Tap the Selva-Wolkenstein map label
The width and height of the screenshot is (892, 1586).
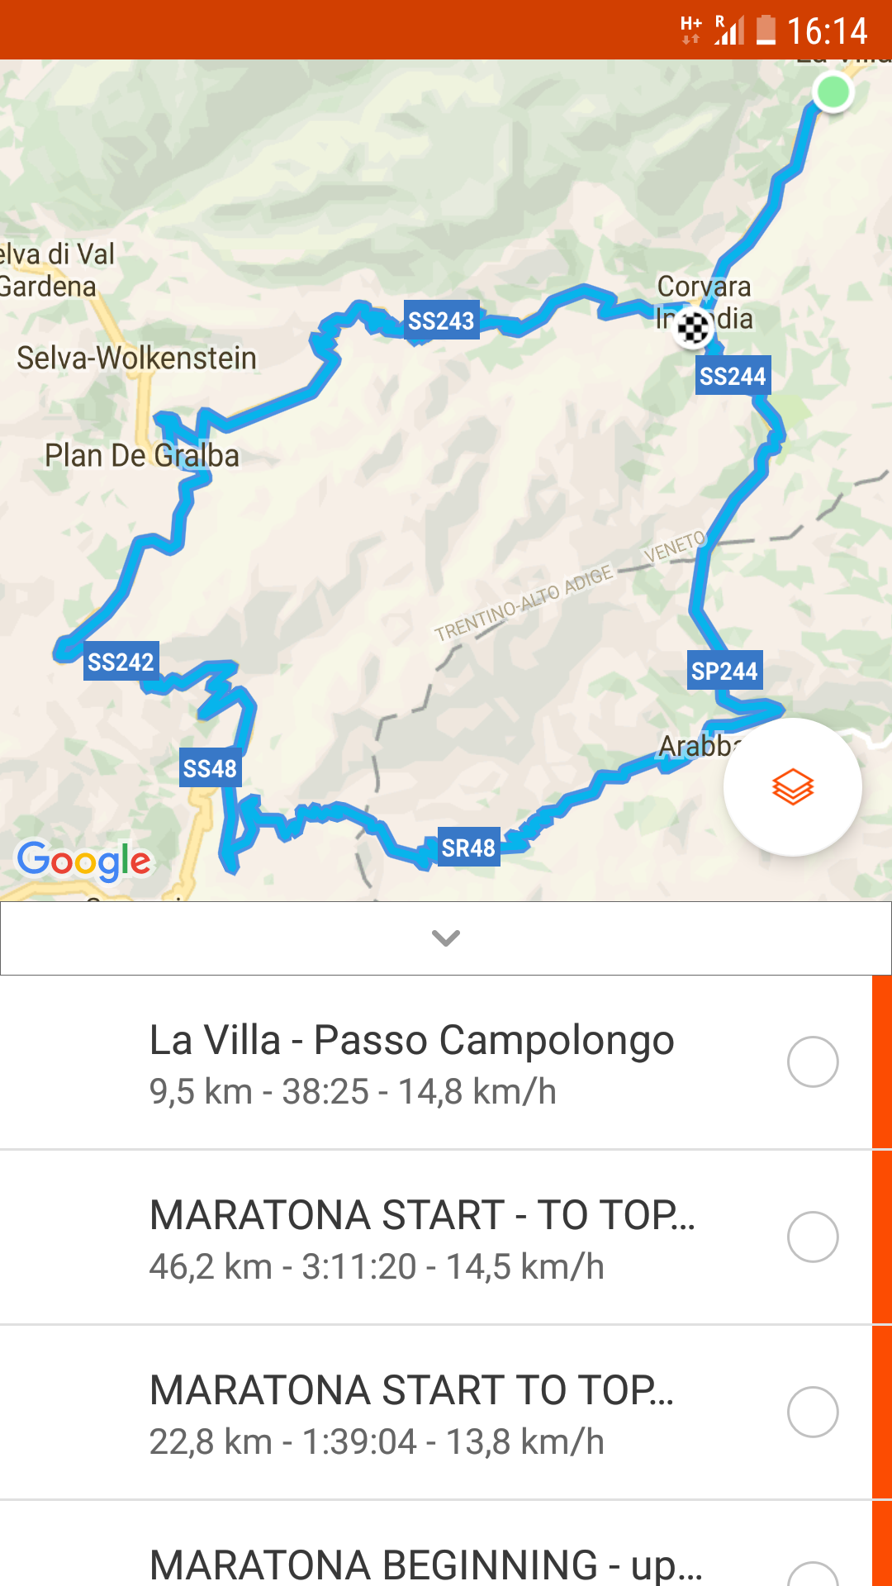(136, 358)
